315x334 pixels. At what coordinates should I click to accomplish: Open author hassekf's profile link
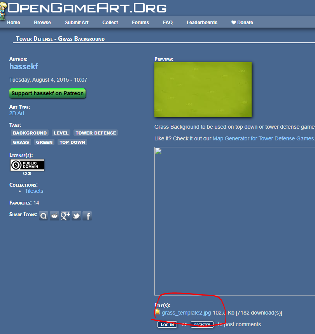click(24, 66)
